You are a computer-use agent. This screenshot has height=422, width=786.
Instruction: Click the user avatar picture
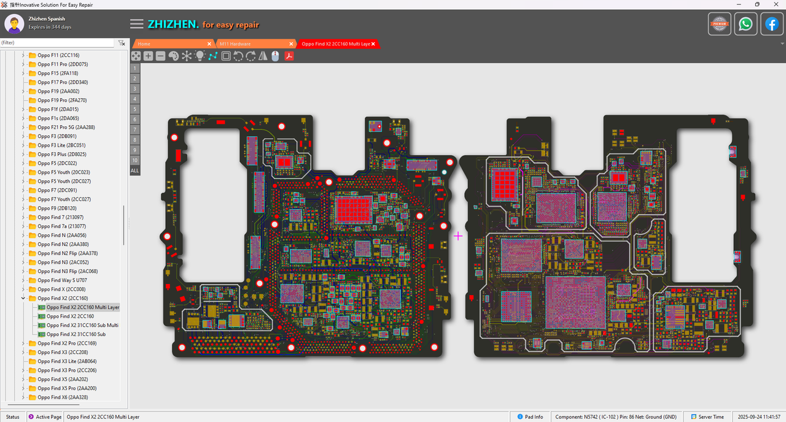(x=14, y=24)
